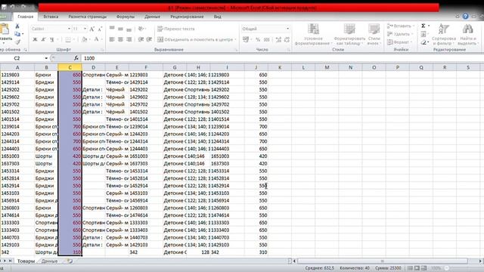Click the Cut scissors icon

pos(17,26)
